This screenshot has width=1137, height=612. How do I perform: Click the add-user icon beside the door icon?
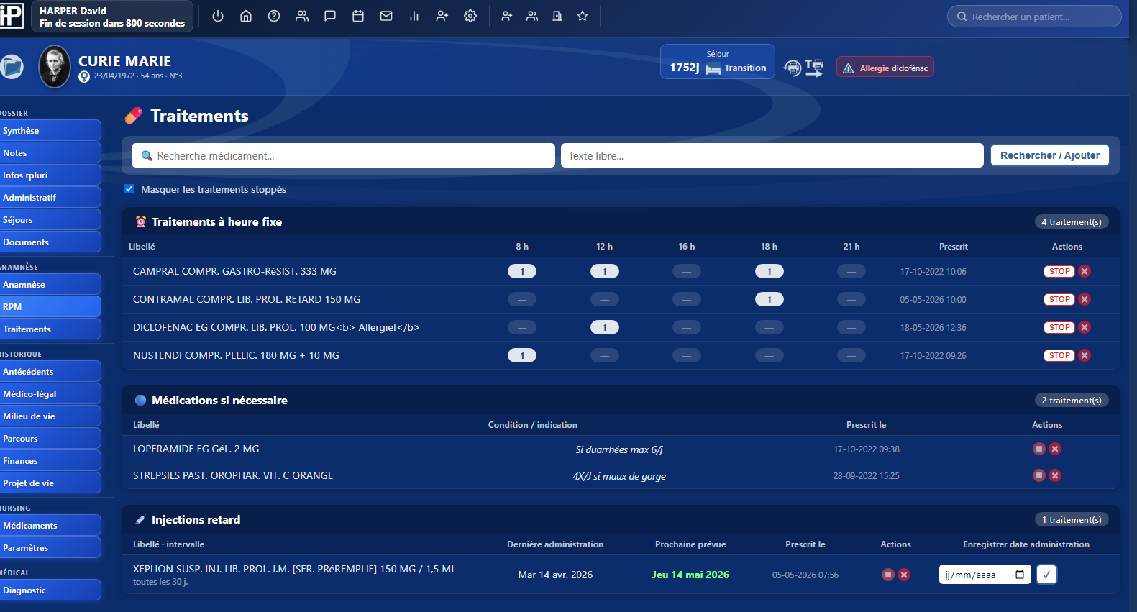(x=507, y=16)
